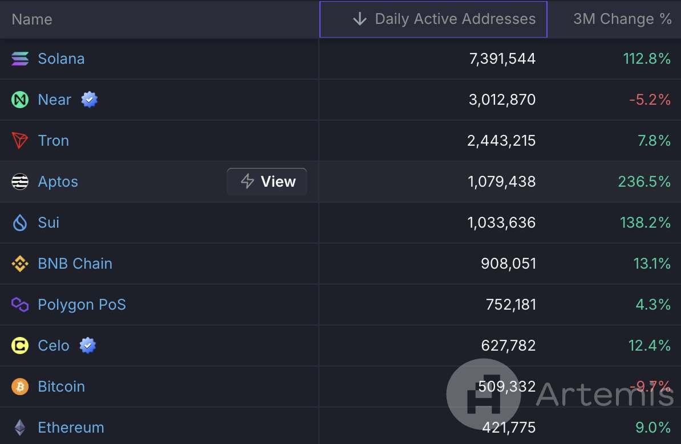The height and width of the screenshot is (444, 681).
Task: Click the Solana logo icon
Action: [19, 59]
